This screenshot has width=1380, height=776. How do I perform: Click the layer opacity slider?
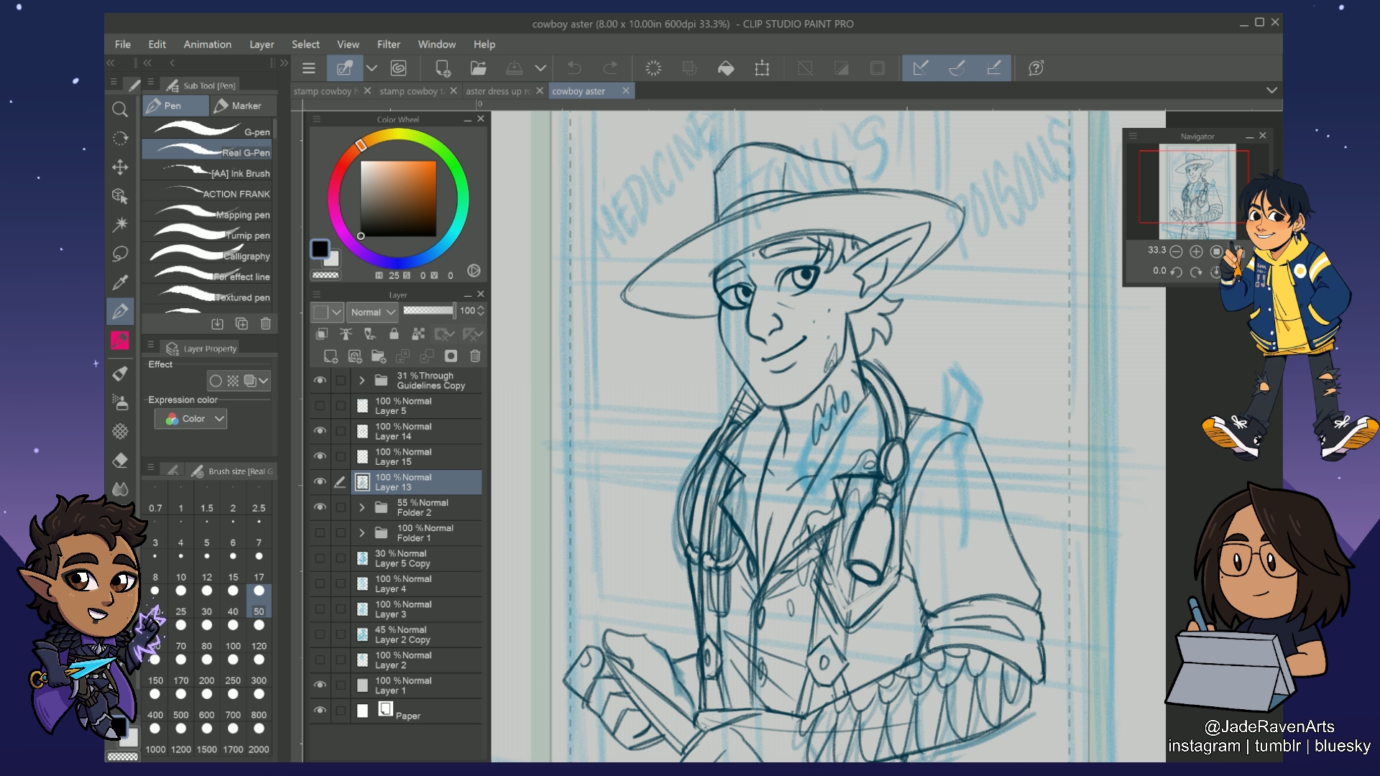point(428,310)
